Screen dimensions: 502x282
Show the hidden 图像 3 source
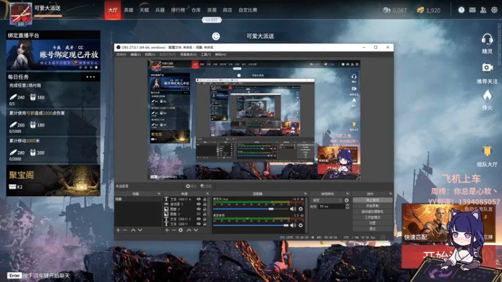coord(198,214)
